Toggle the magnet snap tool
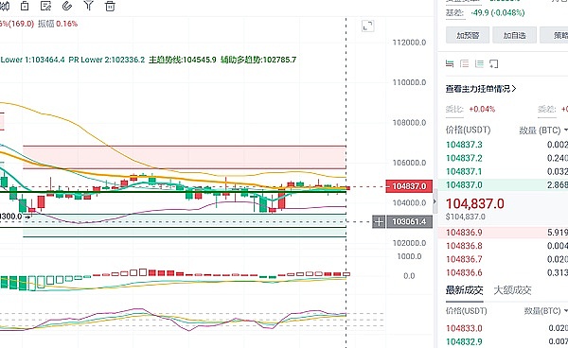 click(x=67, y=6)
